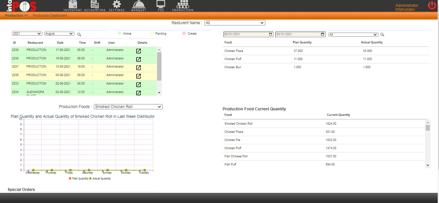Click the red power logout icon
Screen dimensions: 439x203
[432, 6]
